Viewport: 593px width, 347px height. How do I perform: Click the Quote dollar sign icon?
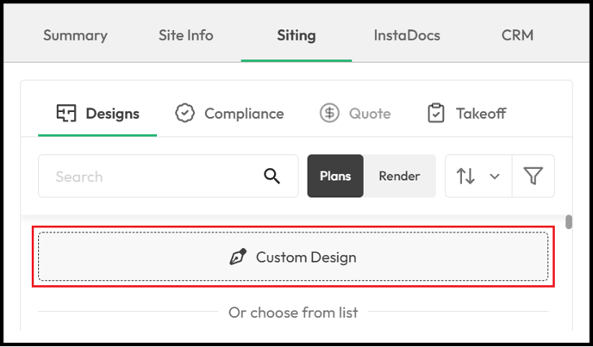[329, 113]
